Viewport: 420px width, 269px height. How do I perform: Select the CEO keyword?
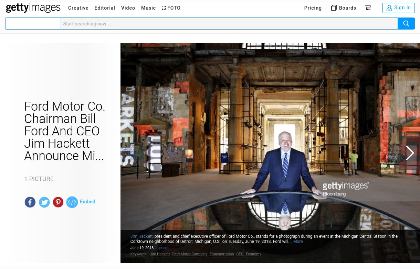click(240, 254)
